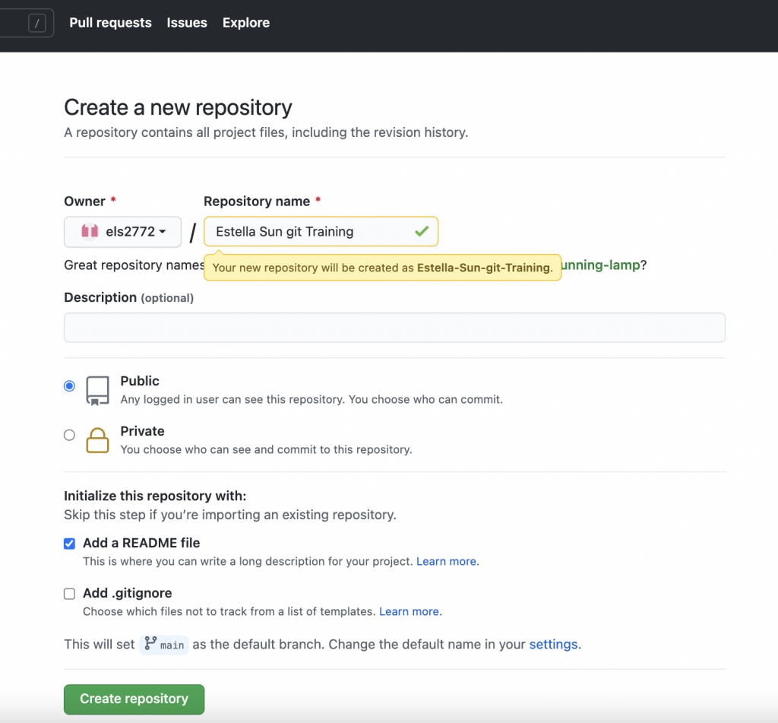Click the Description text field

point(394,327)
